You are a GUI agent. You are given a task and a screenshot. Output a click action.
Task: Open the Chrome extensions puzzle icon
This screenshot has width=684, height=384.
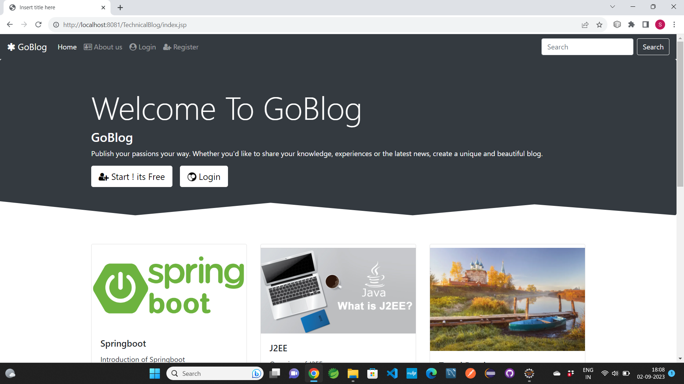click(x=631, y=25)
